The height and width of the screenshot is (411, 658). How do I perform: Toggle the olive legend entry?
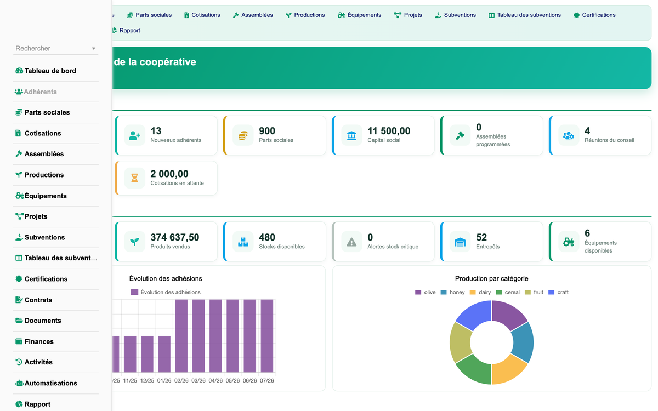pyautogui.click(x=426, y=292)
